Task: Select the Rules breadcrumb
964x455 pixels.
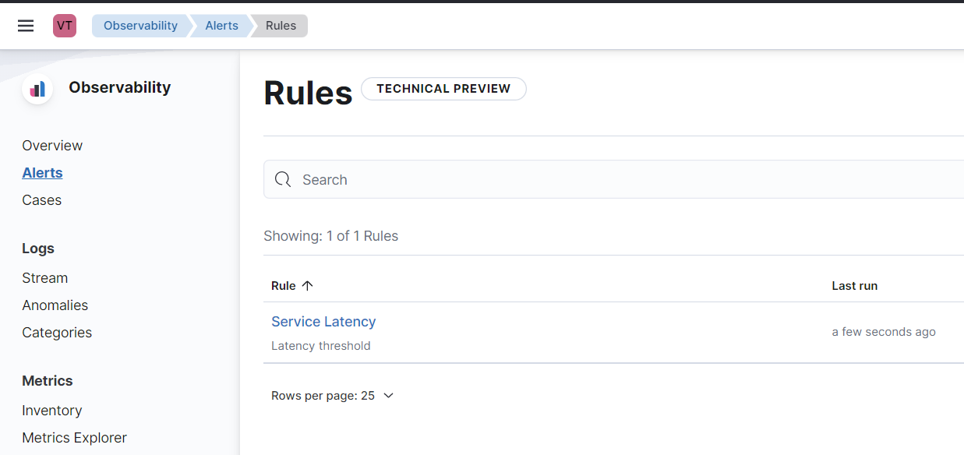Action: (281, 25)
